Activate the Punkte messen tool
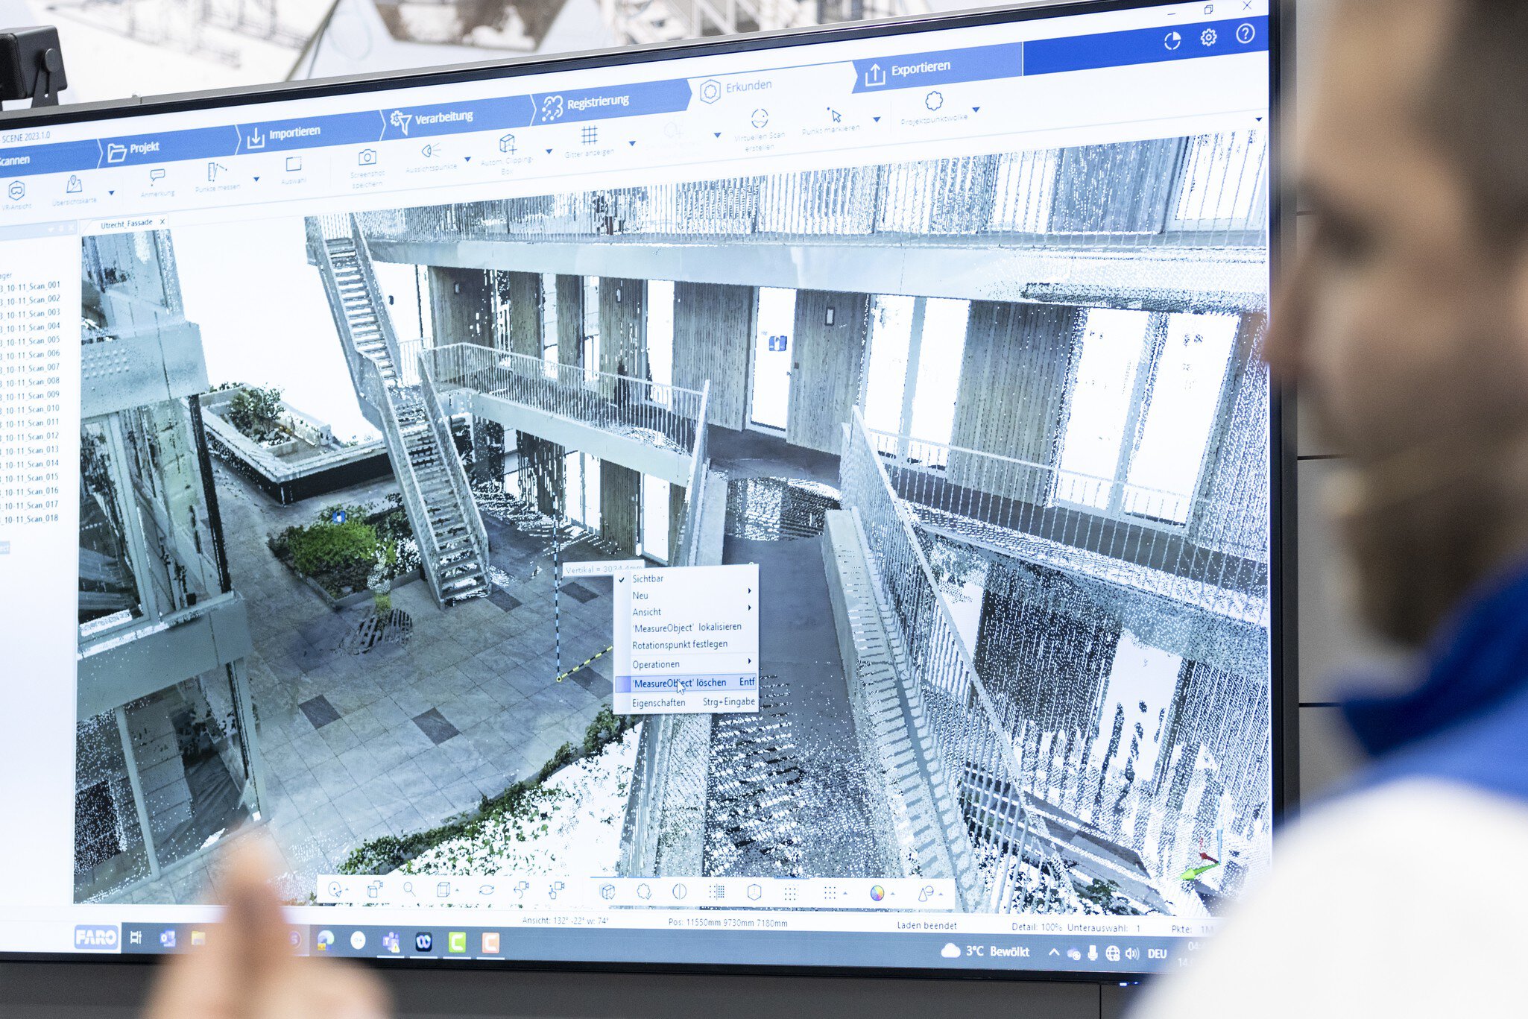 [217, 177]
